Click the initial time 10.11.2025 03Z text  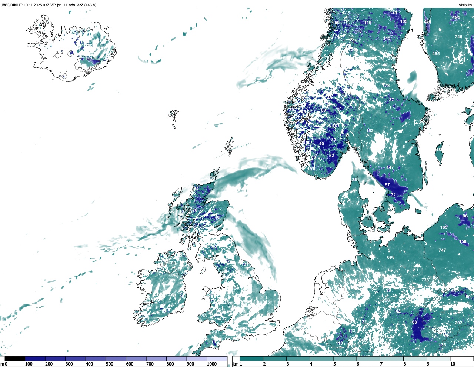coord(36,5)
